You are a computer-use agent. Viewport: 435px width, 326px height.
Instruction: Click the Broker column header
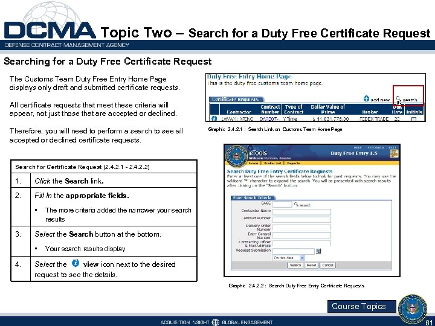pyautogui.click(x=370, y=112)
